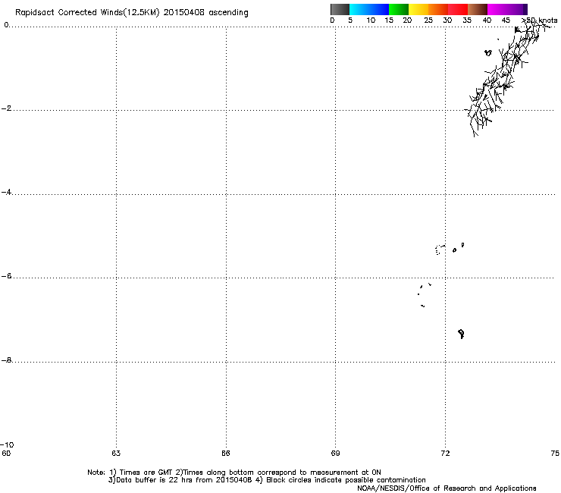
Task: Click the latitude label -10
Action: [x=7, y=445]
